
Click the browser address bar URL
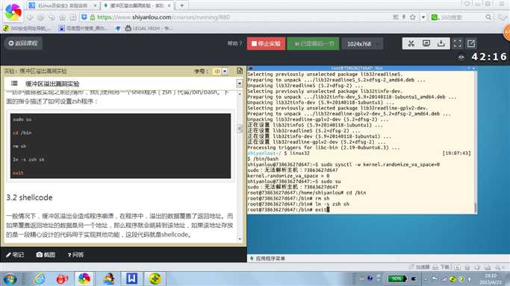coord(164,17)
